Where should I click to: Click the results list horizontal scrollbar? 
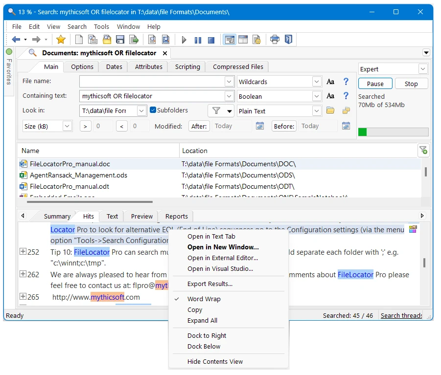[90, 202]
